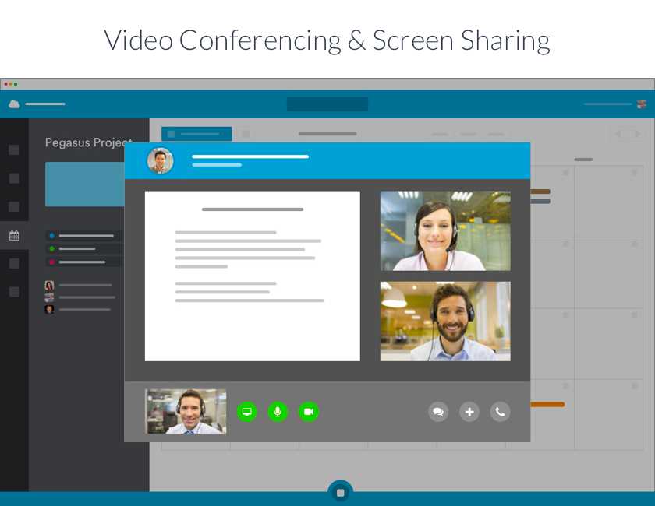Click the cloud logo in the top bar
Viewport: 655px width, 506px height.
tap(14, 104)
